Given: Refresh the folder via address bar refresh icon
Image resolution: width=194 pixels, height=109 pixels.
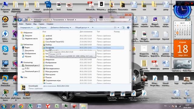Looking at the screenshot, I should [x=94, y=20].
